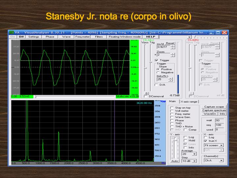
Task: Toggle the Ch A Trigger checkbox
Action: (x=156, y=60)
